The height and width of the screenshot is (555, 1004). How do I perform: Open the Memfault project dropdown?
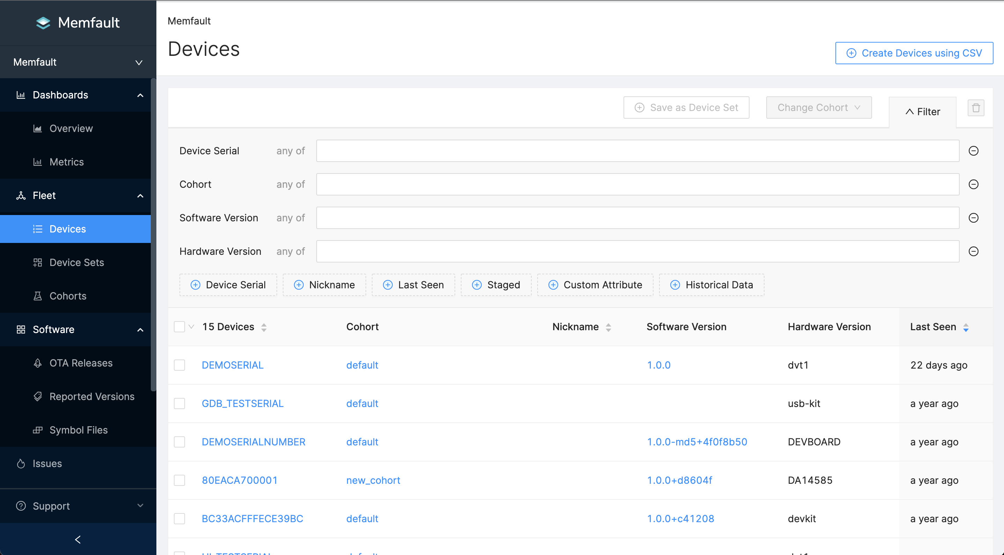78,62
